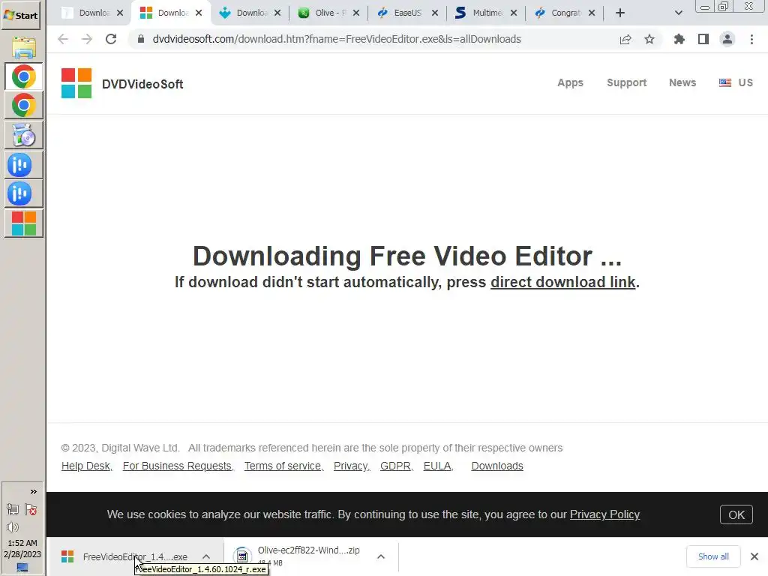Click the DVDVideoSoft logo icon
768x576 pixels.
(x=76, y=83)
